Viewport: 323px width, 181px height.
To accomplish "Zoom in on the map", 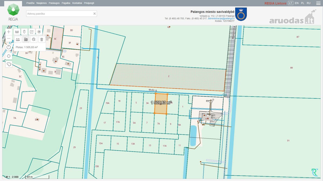I will coord(9,32).
